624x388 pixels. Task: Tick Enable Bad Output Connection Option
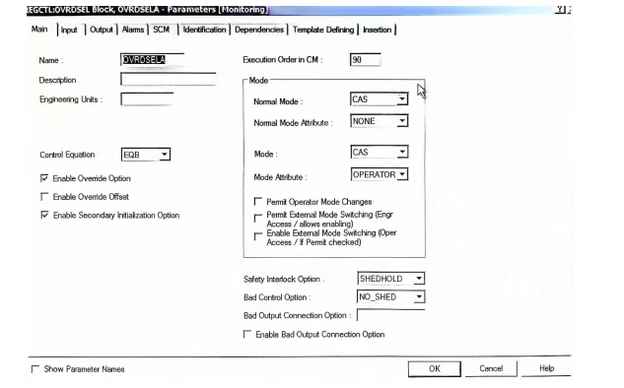(247, 334)
